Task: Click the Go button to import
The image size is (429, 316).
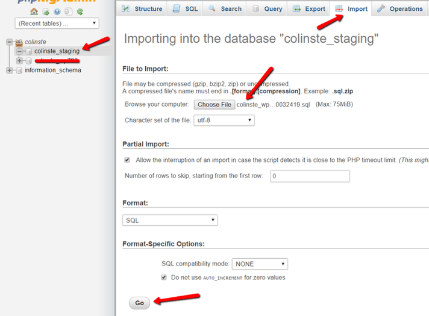Action: click(140, 303)
